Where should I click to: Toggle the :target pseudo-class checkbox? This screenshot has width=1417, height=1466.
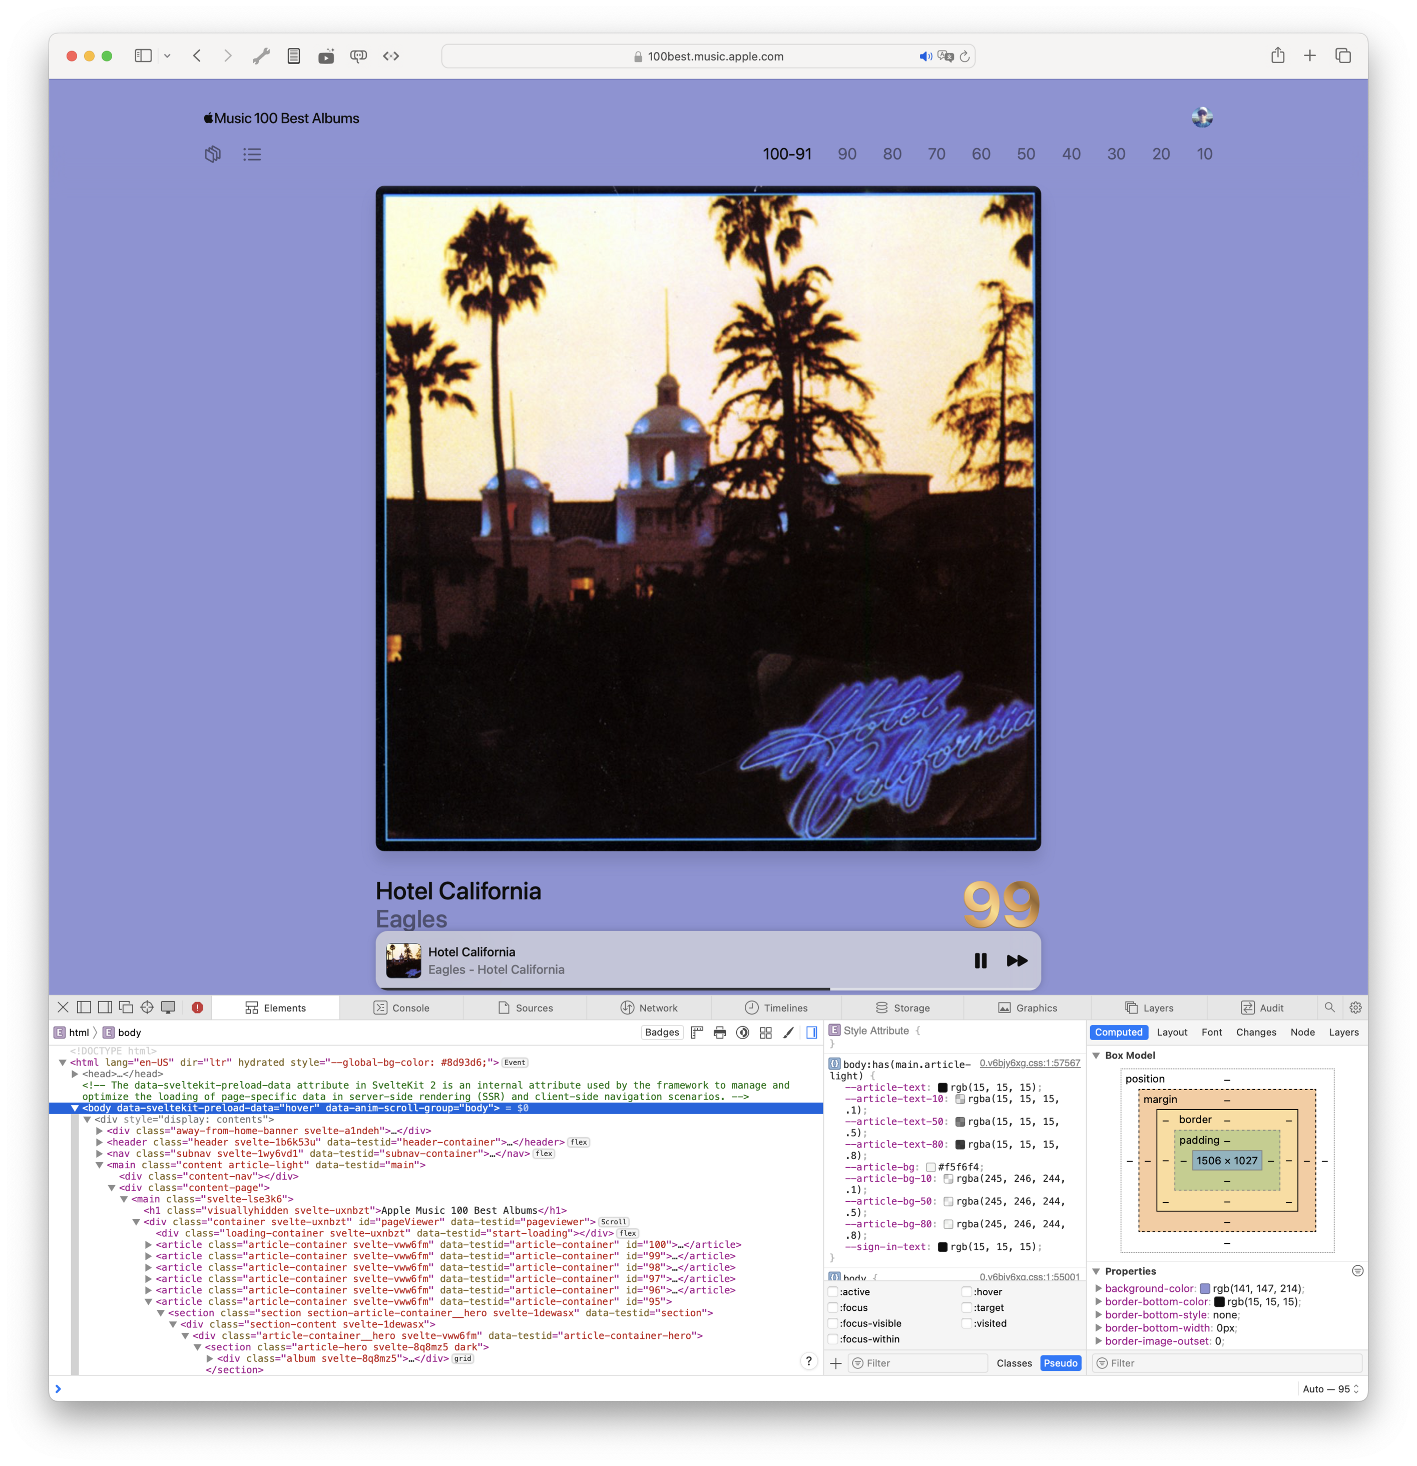[967, 1307]
